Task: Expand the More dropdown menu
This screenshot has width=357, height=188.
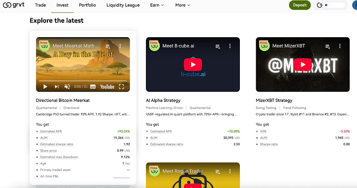Action: click(x=182, y=5)
